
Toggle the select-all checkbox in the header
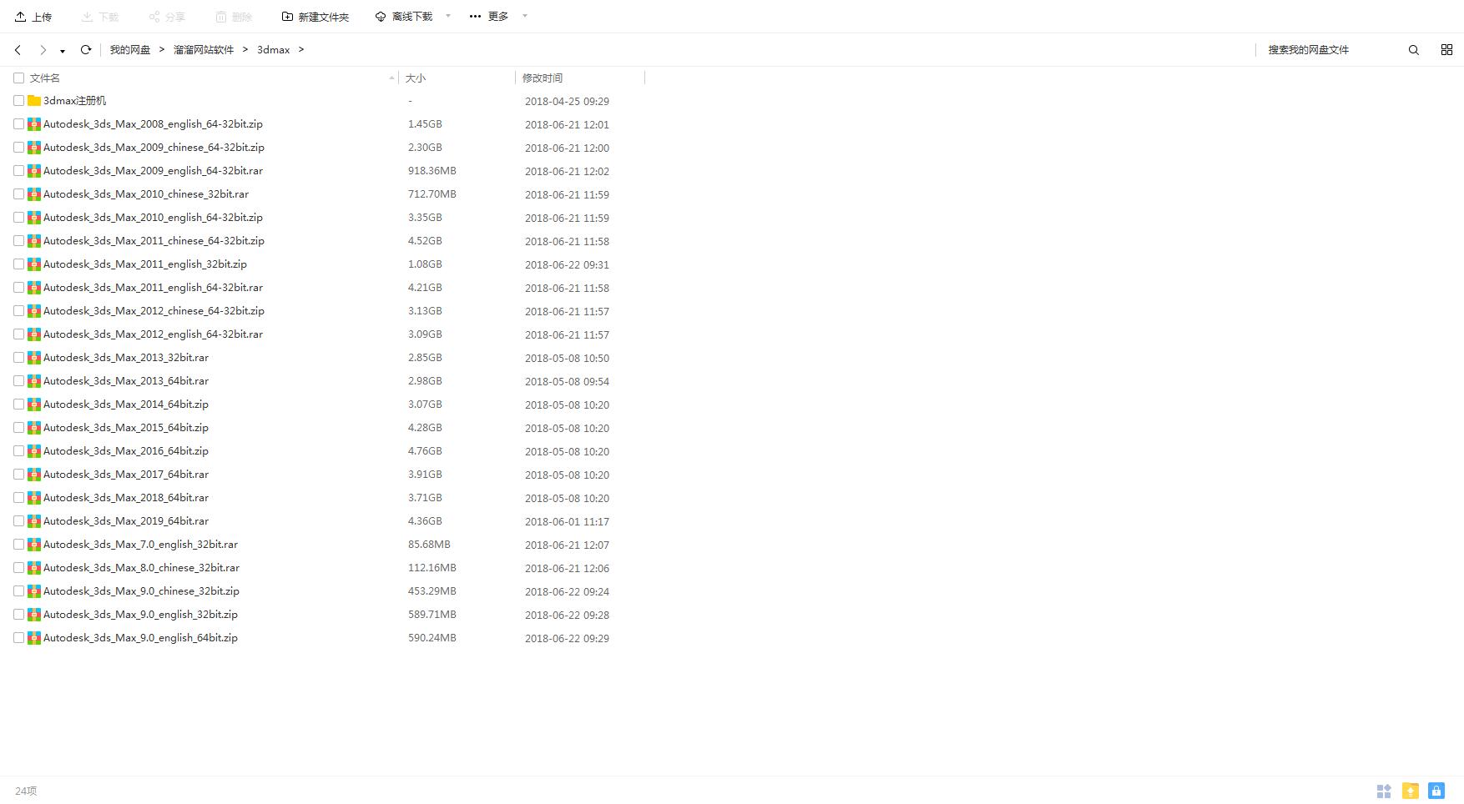(x=18, y=78)
